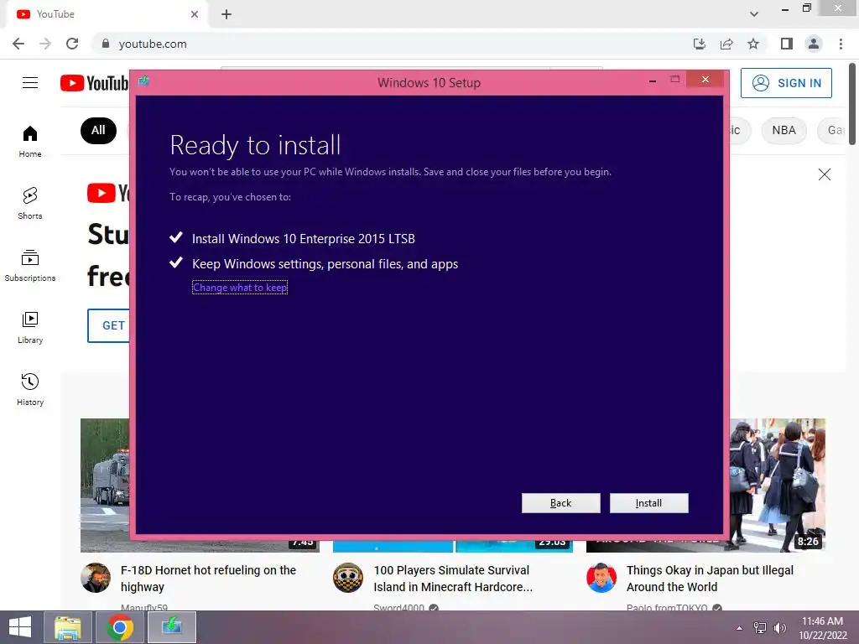Viewport: 859px width, 644px height.
Task: Click the network tray icon
Action: point(760,628)
